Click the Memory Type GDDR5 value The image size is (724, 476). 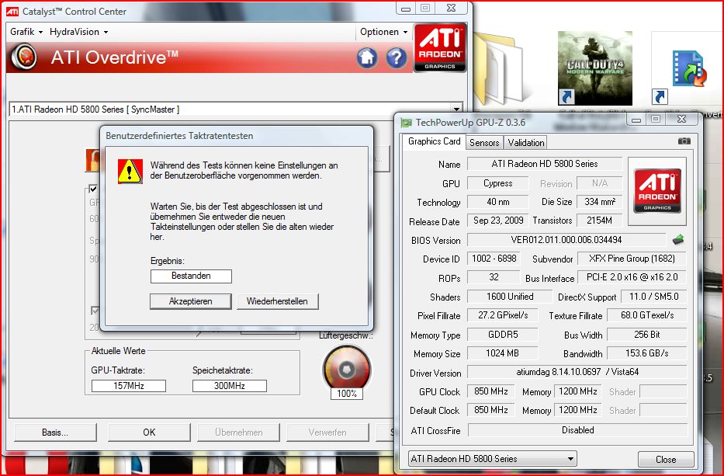pyautogui.click(x=503, y=335)
